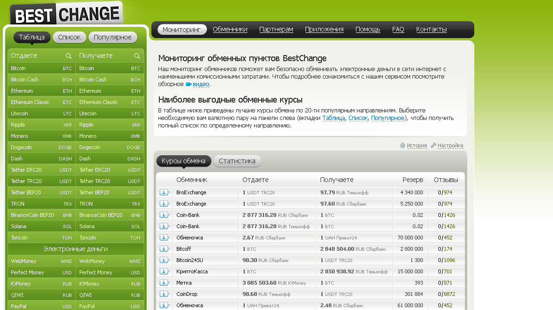This screenshot has width=553, height=310.
Task: Click the BestChange logo
Action: click(66, 14)
